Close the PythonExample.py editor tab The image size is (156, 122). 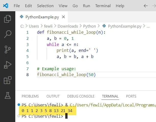(x=63, y=17)
